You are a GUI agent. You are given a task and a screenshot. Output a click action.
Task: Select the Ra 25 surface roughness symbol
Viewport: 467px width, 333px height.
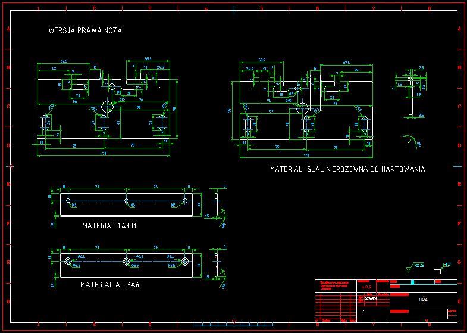click(415, 266)
